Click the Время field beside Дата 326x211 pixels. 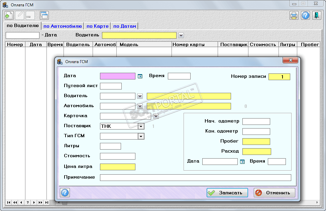click(179, 76)
